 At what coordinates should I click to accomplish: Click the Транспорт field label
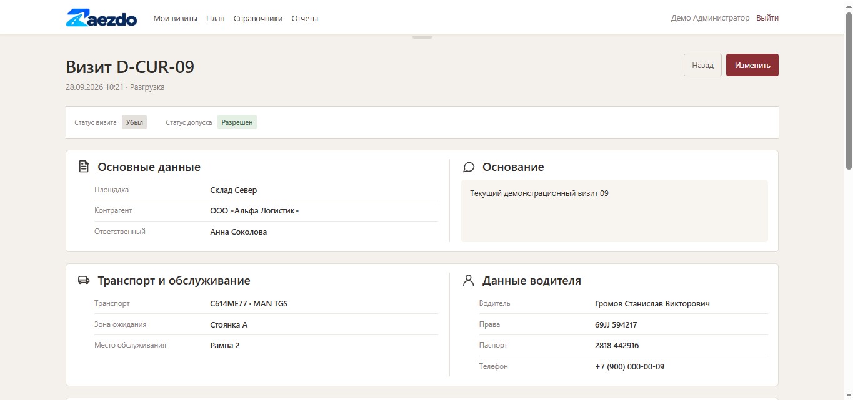point(112,303)
